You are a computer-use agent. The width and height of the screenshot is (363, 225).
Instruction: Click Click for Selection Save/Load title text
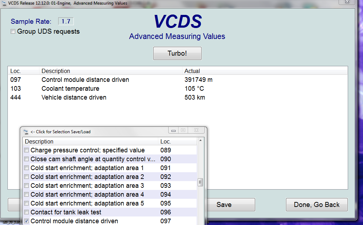coord(60,132)
